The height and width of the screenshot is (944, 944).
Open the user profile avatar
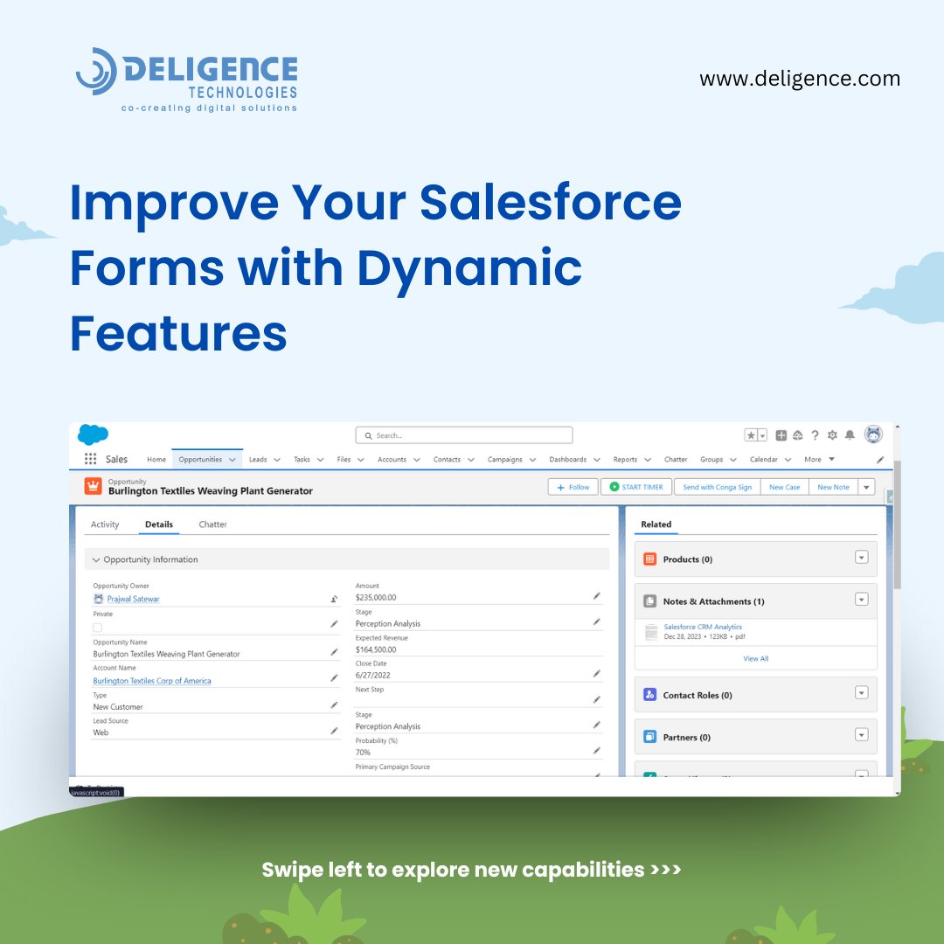[x=873, y=434]
